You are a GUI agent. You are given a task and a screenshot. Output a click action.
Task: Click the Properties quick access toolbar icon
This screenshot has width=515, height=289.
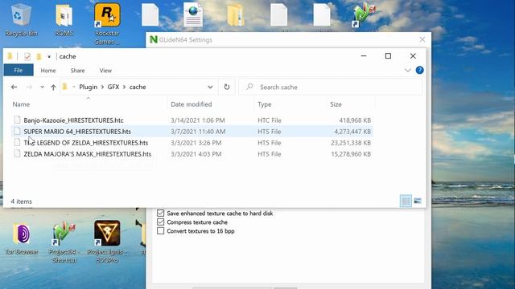pyautogui.click(x=27, y=56)
